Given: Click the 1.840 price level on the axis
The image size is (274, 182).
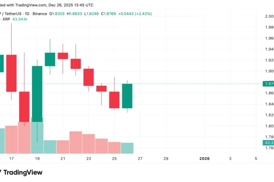Looking at the screenshot, I should [268, 104].
